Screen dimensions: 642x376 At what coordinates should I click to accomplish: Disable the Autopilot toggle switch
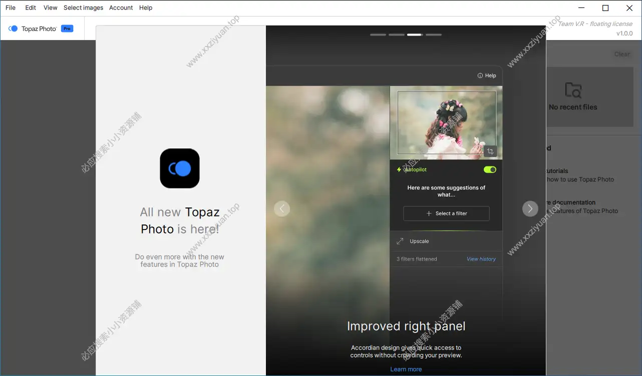[489, 169]
